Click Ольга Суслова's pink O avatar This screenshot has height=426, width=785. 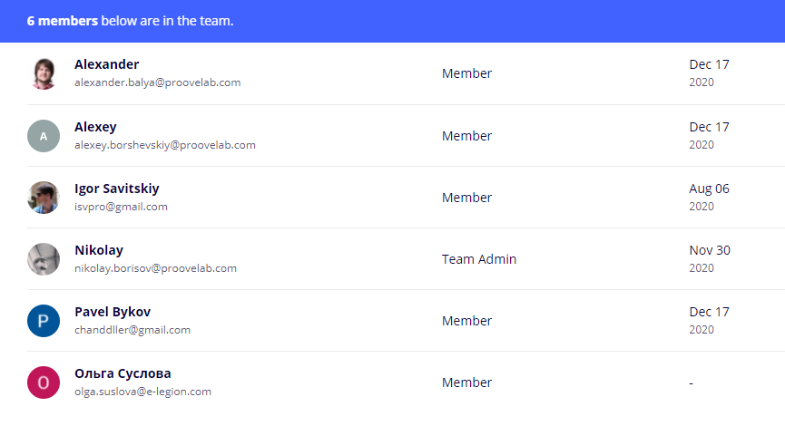click(x=44, y=382)
